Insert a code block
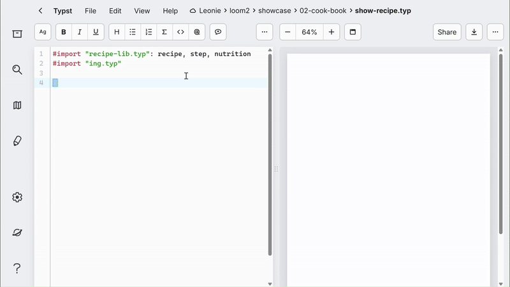 (x=180, y=32)
